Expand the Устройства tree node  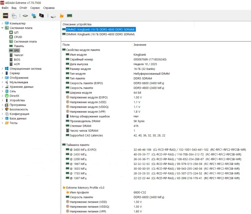point(2,101)
